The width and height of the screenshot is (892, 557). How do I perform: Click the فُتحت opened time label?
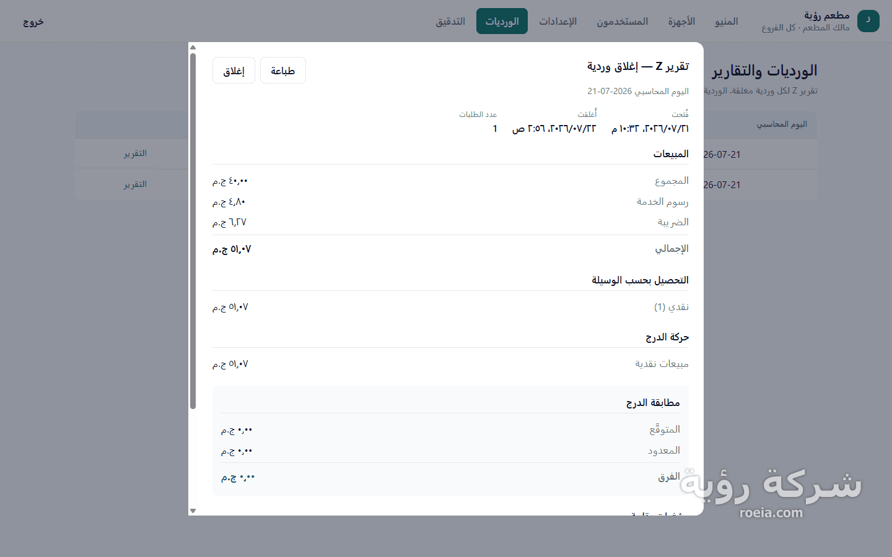680,114
